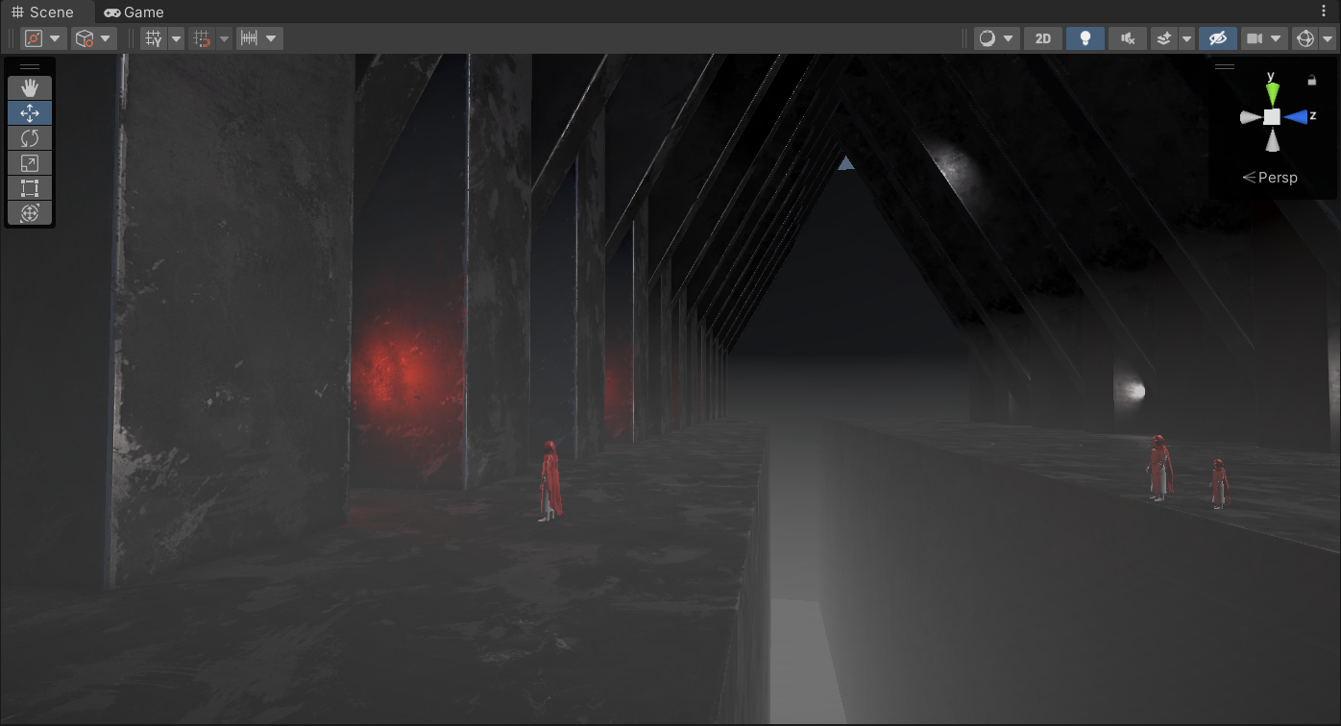Click the green Y axis gizmo cone
The height and width of the screenshot is (726, 1341).
pos(1272,92)
